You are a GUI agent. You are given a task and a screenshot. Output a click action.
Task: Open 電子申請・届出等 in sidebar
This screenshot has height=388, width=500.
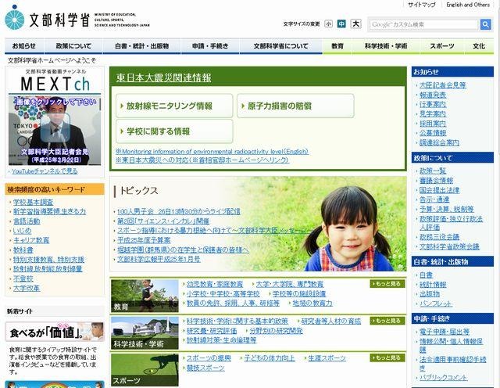click(x=445, y=332)
